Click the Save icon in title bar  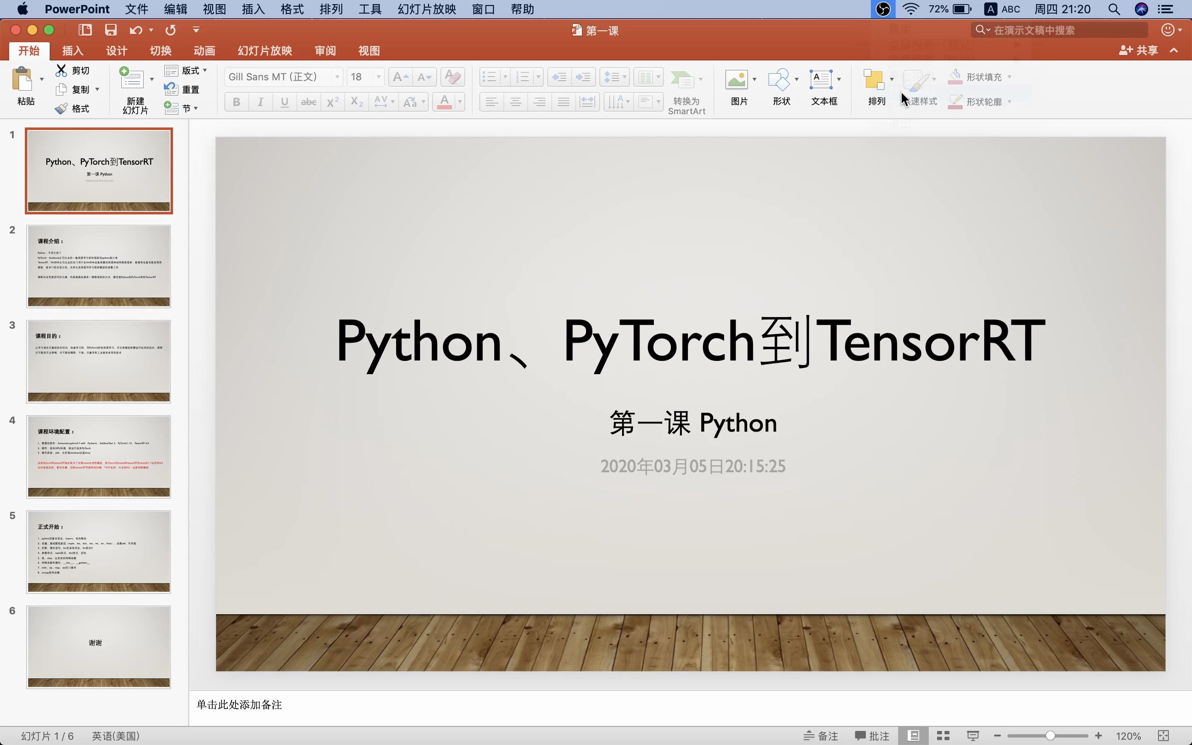111,30
